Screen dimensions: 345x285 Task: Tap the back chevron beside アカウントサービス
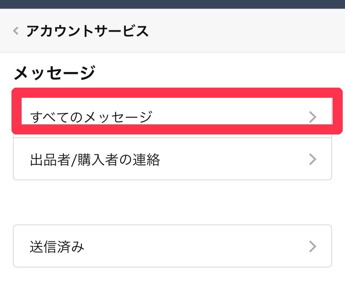click(x=16, y=31)
